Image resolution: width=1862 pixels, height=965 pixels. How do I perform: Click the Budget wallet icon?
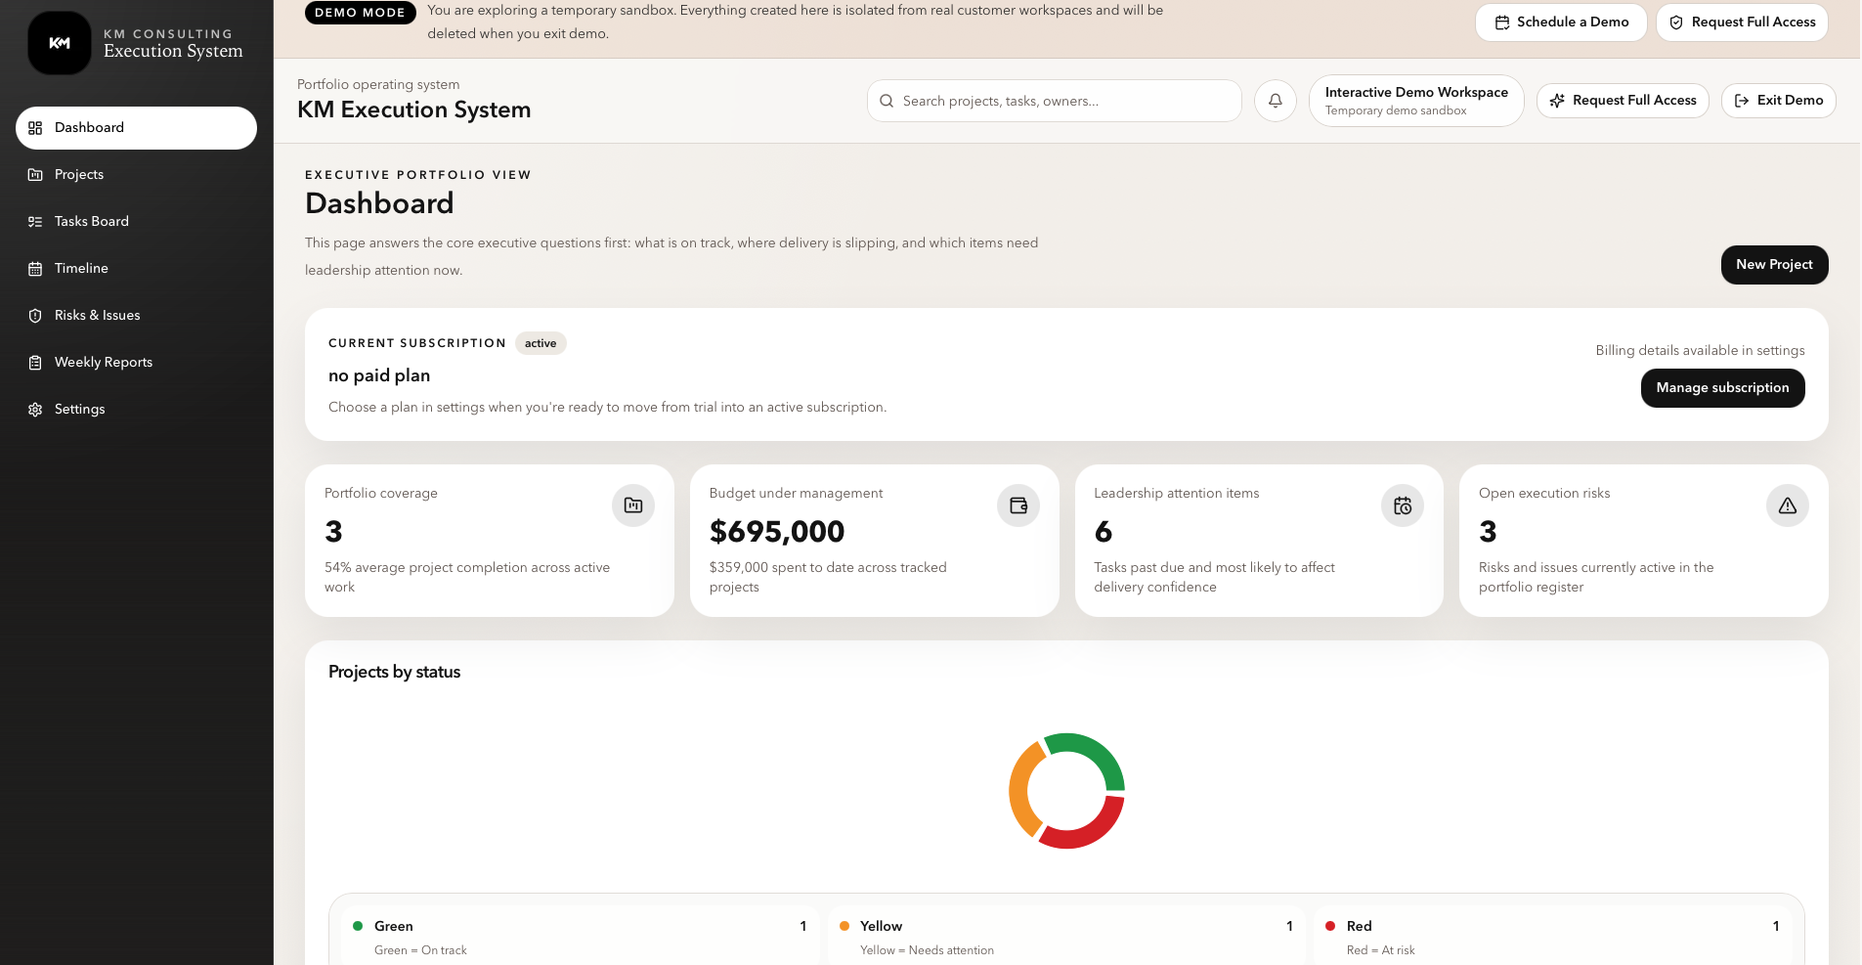1018,505
